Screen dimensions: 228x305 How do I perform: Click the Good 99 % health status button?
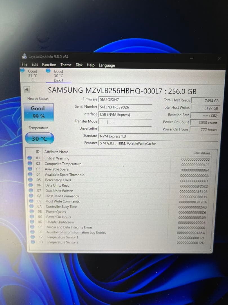(39, 112)
